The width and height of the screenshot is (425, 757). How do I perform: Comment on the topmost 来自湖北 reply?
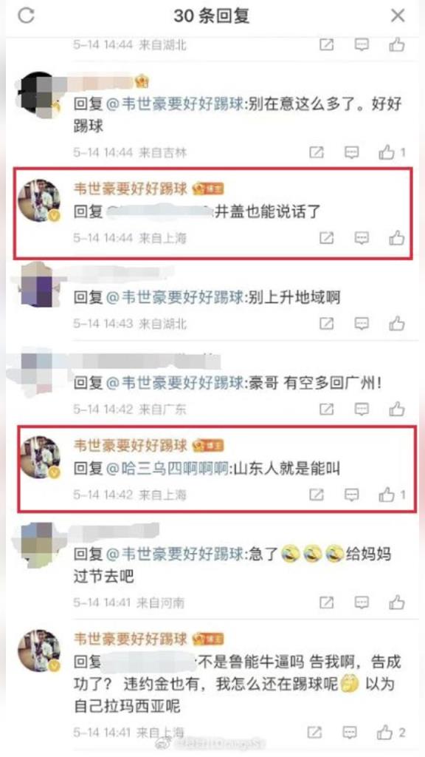click(362, 45)
